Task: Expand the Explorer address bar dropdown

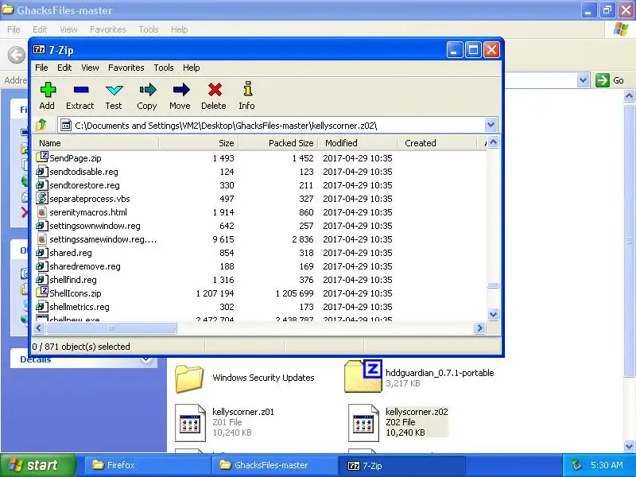Action: tap(584, 80)
